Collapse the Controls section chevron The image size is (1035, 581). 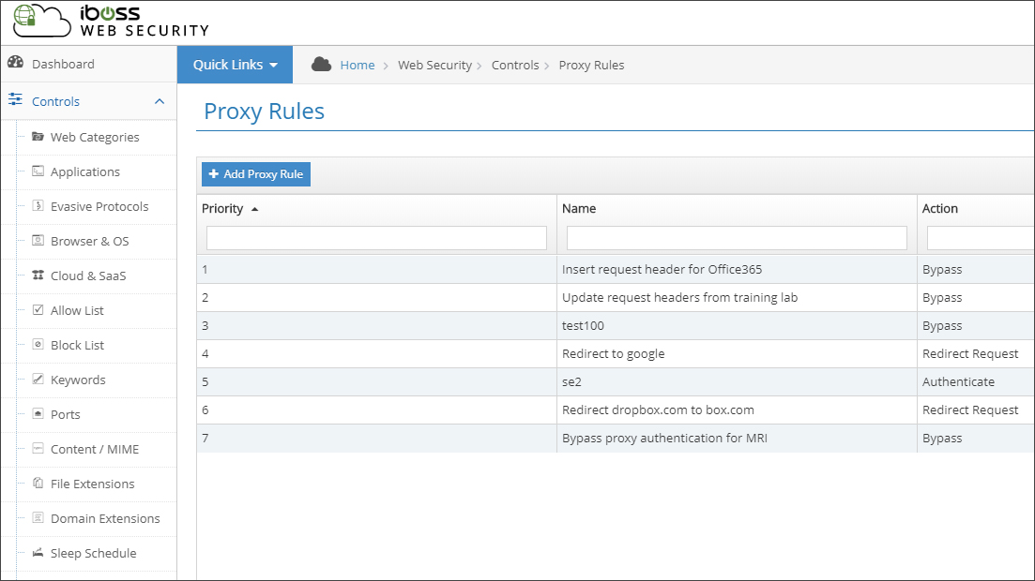[160, 101]
